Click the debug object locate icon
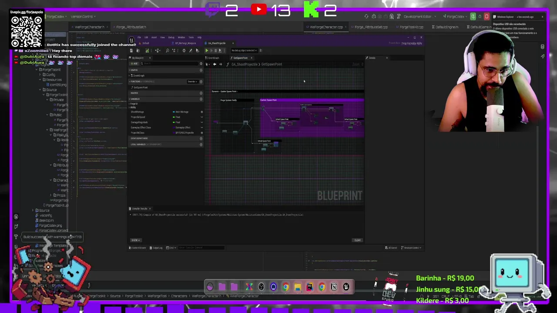 pos(261,50)
